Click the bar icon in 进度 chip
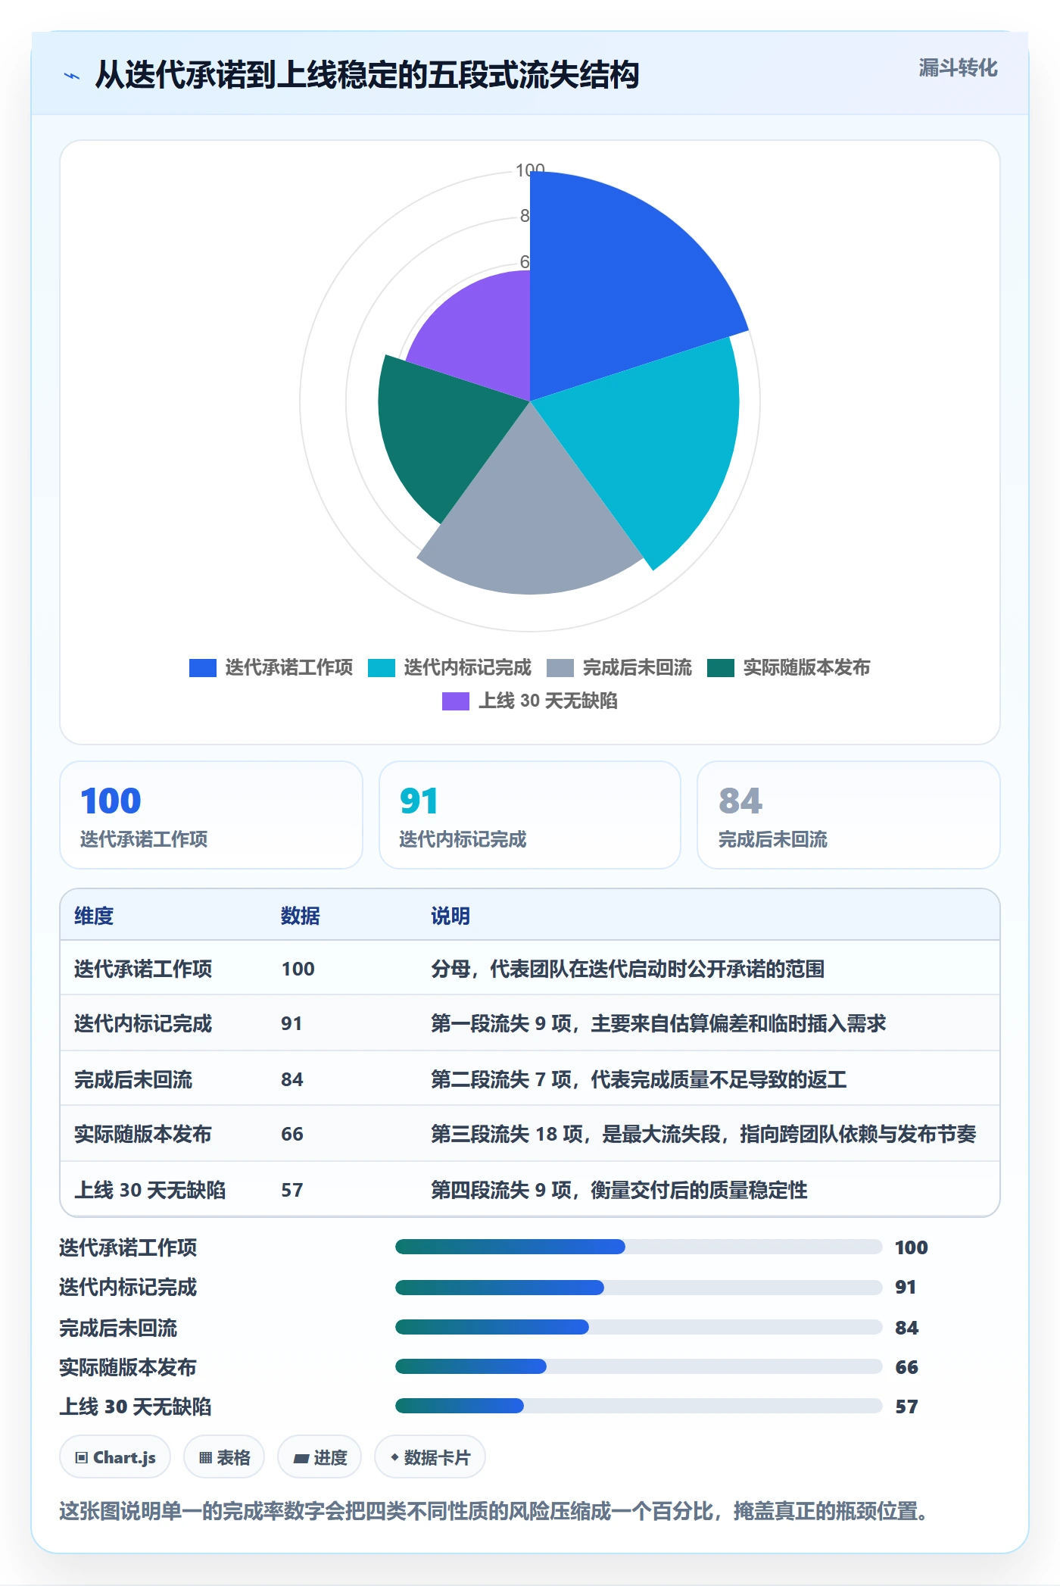1060x1586 pixels. pyautogui.click(x=301, y=1459)
